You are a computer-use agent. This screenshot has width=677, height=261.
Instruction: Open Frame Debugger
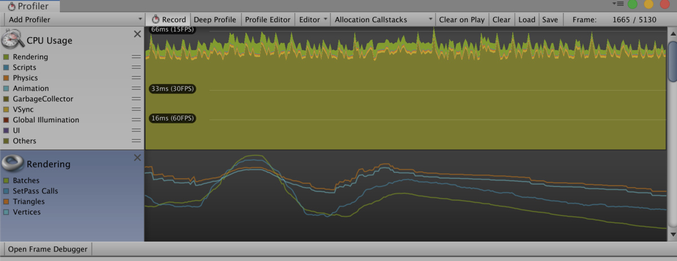(47, 249)
